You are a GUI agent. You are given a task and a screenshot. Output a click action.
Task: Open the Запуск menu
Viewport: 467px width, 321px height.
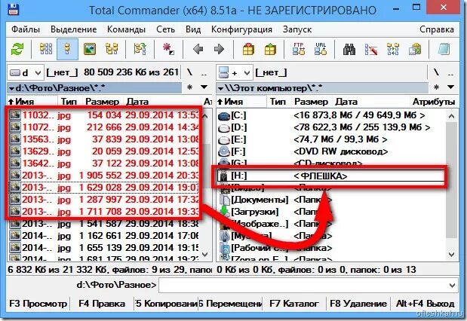pos(297,29)
